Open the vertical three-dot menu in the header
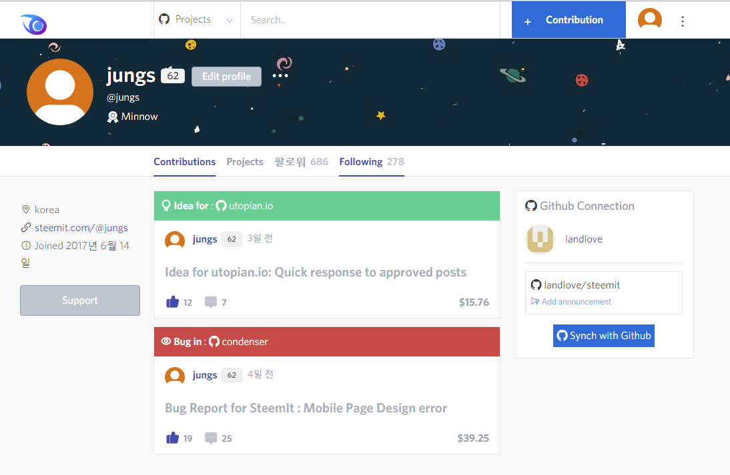The image size is (730, 475). [683, 21]
